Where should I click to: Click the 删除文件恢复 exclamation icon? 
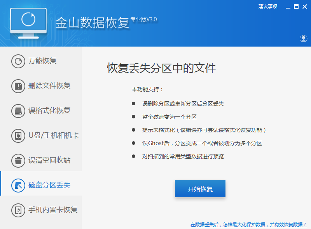[x=18, y=86]
